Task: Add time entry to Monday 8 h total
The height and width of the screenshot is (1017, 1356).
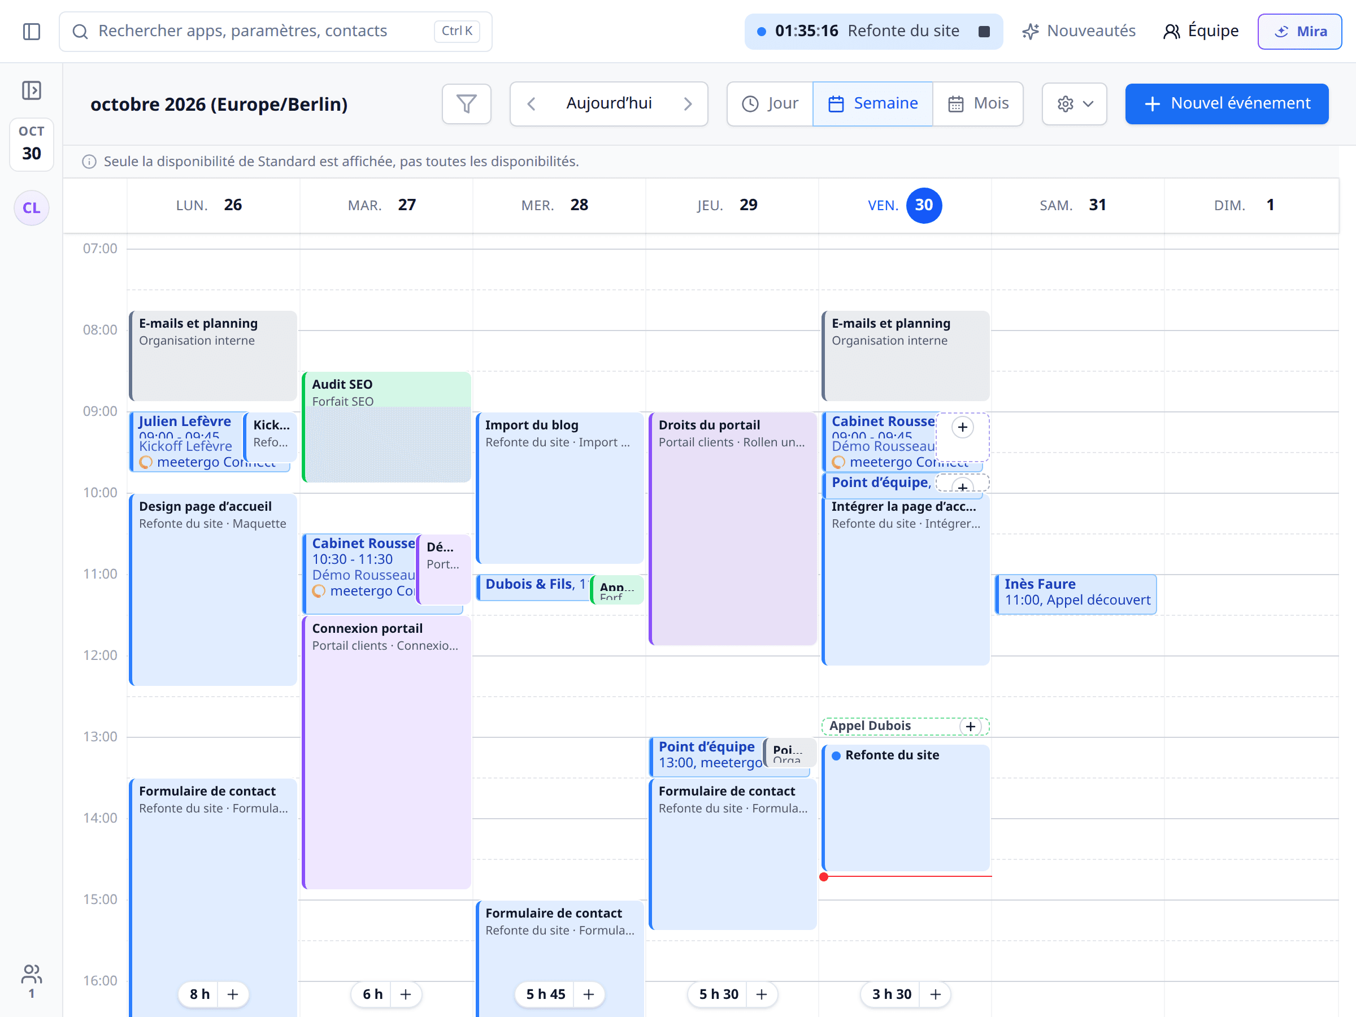Action: pyautogui.click(x=233, y=994)
